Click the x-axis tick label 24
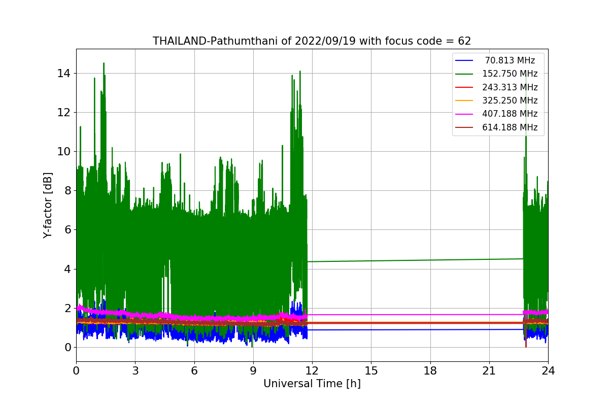 pos(548,371)
